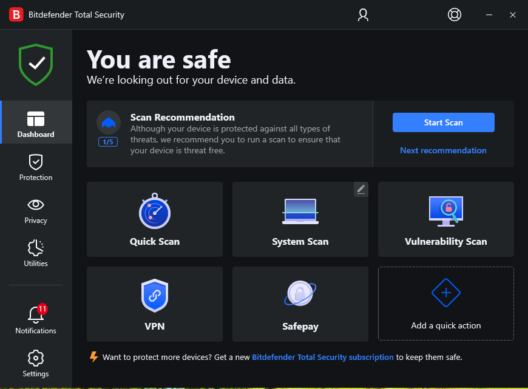Click the scan recommendation icon

(x=109, y=122)
